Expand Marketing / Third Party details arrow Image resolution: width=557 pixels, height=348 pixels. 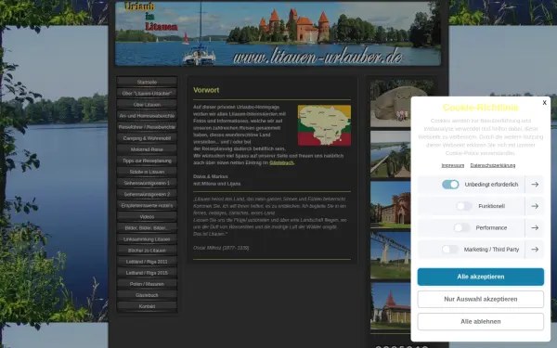pos(535,250)
